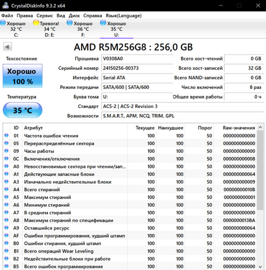The image size is (266, 270).
Task: Select the yellow warning orb for drives D: E:
Action: [36, 23]
